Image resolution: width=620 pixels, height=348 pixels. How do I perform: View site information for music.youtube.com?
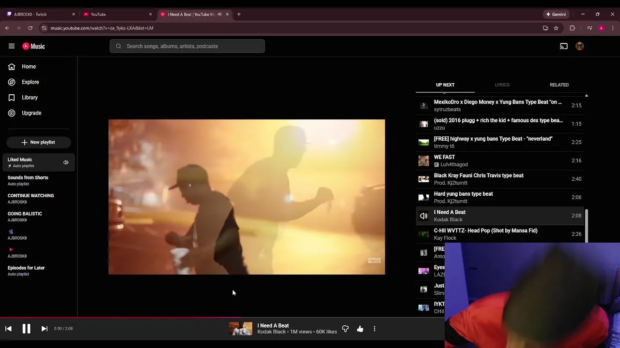click(44, 28)
